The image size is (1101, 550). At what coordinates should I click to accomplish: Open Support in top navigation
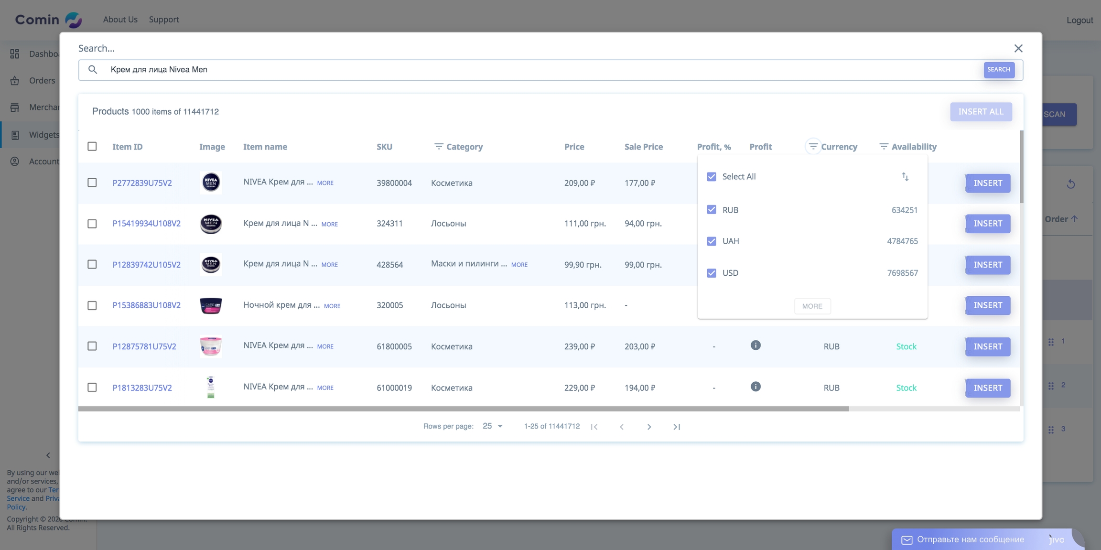coord(164,20)
